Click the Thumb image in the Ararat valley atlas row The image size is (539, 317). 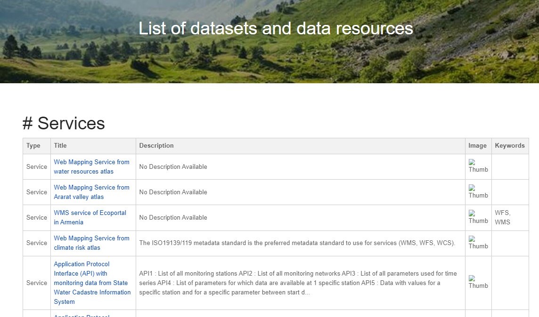click(478, 192)
